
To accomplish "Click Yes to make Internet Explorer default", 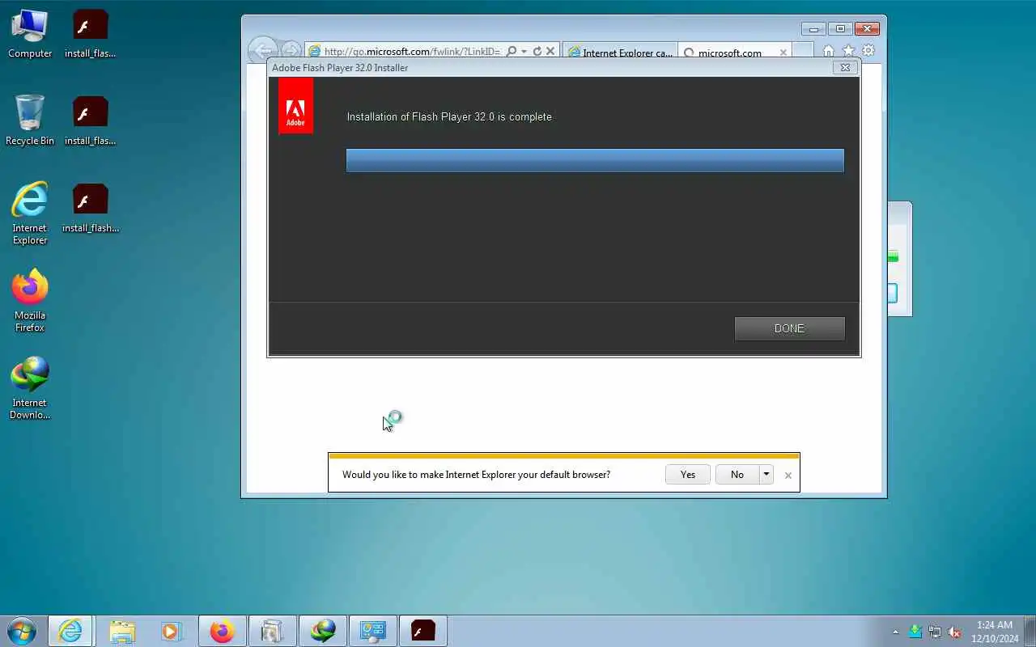I will (687, 475).
